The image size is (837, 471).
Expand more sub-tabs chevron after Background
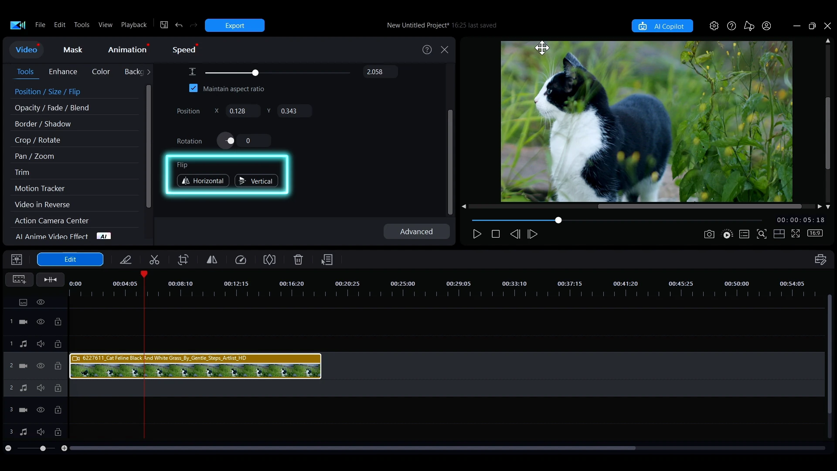pyautogui.click(x=149, y=72)
